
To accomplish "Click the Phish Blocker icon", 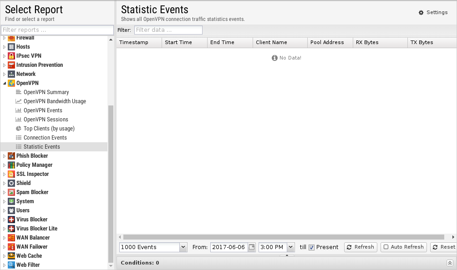I will pyautogui.click(x=11, y=155).
